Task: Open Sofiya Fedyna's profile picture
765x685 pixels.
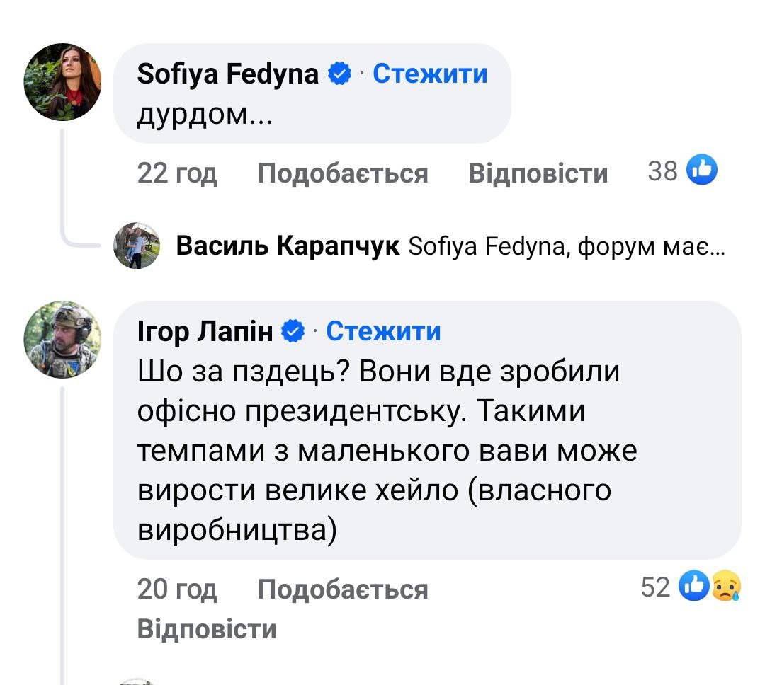Action: click(x=63, y=82)
